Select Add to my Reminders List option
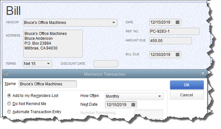 9,96
